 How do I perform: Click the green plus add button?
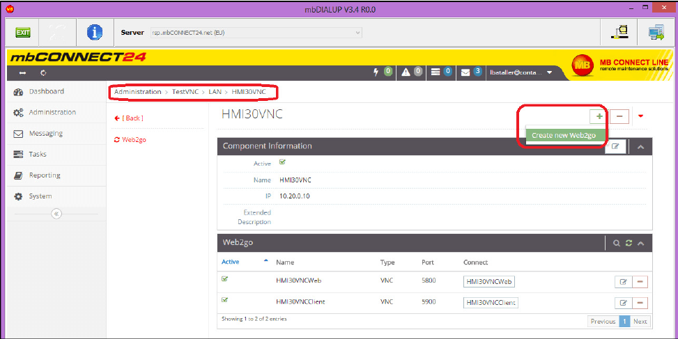599,116
